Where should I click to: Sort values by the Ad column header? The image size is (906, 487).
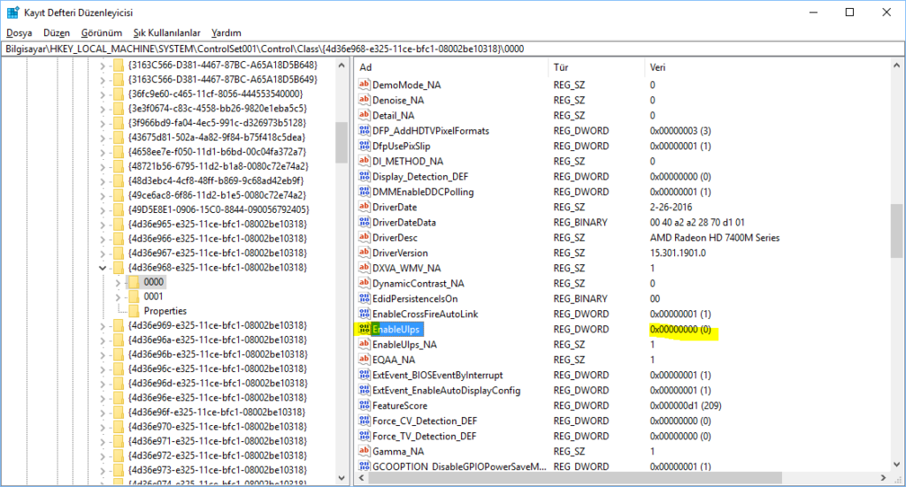(365, 67)
